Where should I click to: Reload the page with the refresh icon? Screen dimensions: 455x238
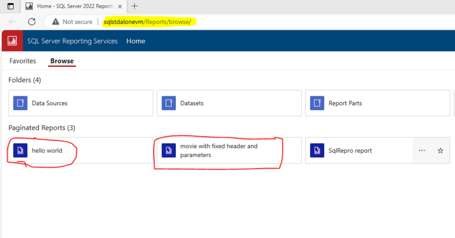point(32,22)
